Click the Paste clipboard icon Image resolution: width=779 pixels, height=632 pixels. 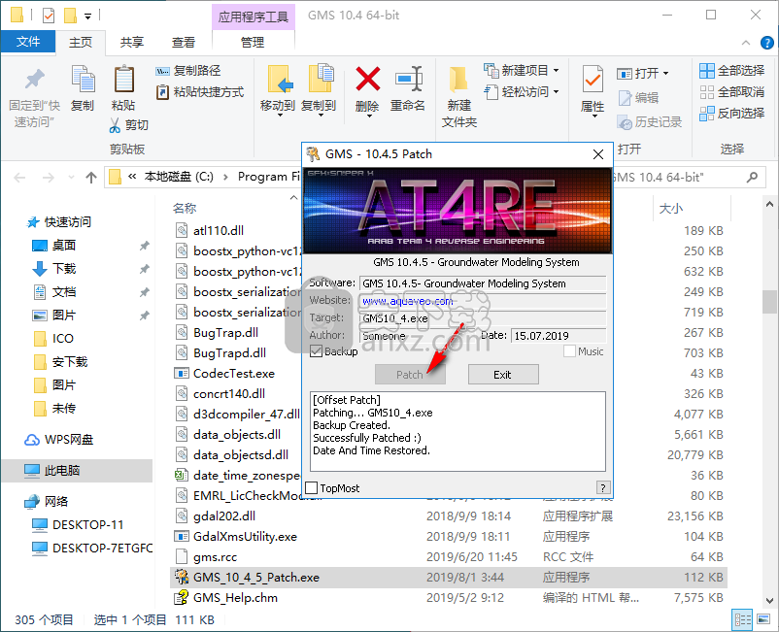click(123, 79)
